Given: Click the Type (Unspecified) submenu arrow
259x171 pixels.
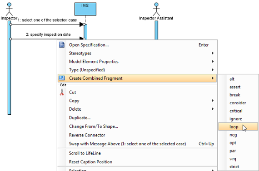Looking at the screenshot, I should (x=213, y=70).
